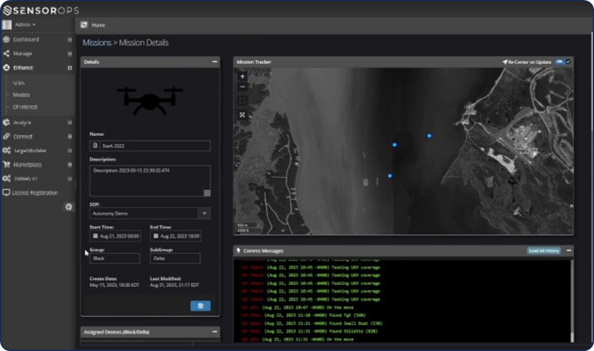
Task: Select Of Interest under Enhance
Action: tap(25, 107)
